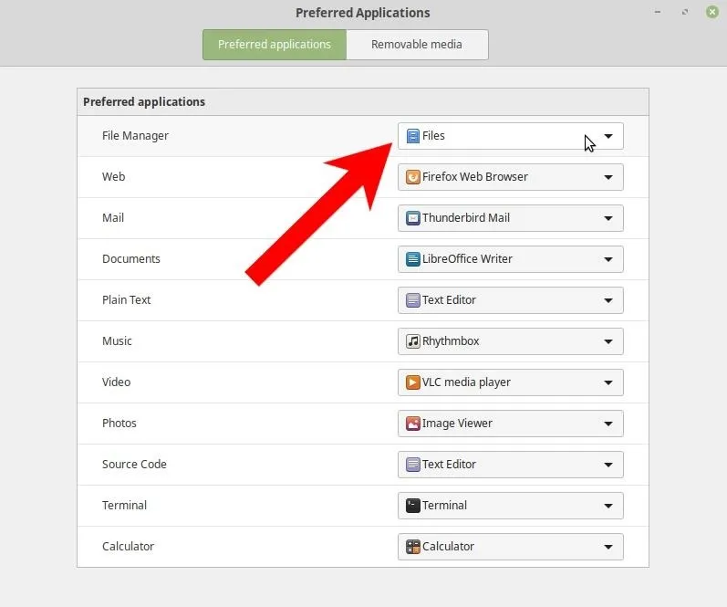
Task: Click the VLC media player icon
Action: pyautogui.click(x=412, y=382)
